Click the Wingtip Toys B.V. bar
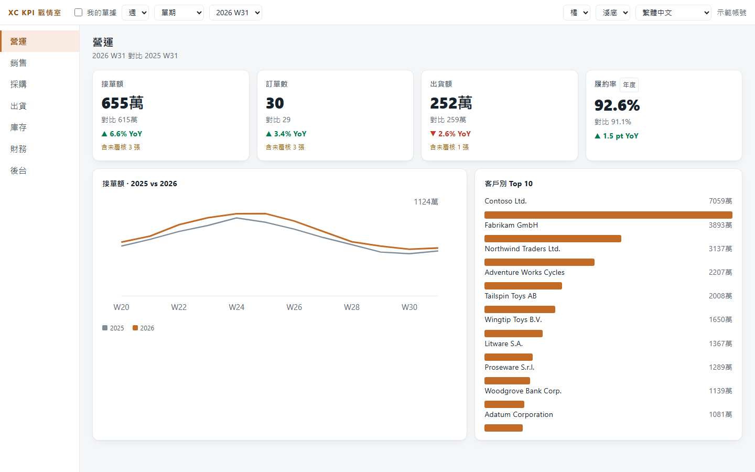 (x=513, y=334)
